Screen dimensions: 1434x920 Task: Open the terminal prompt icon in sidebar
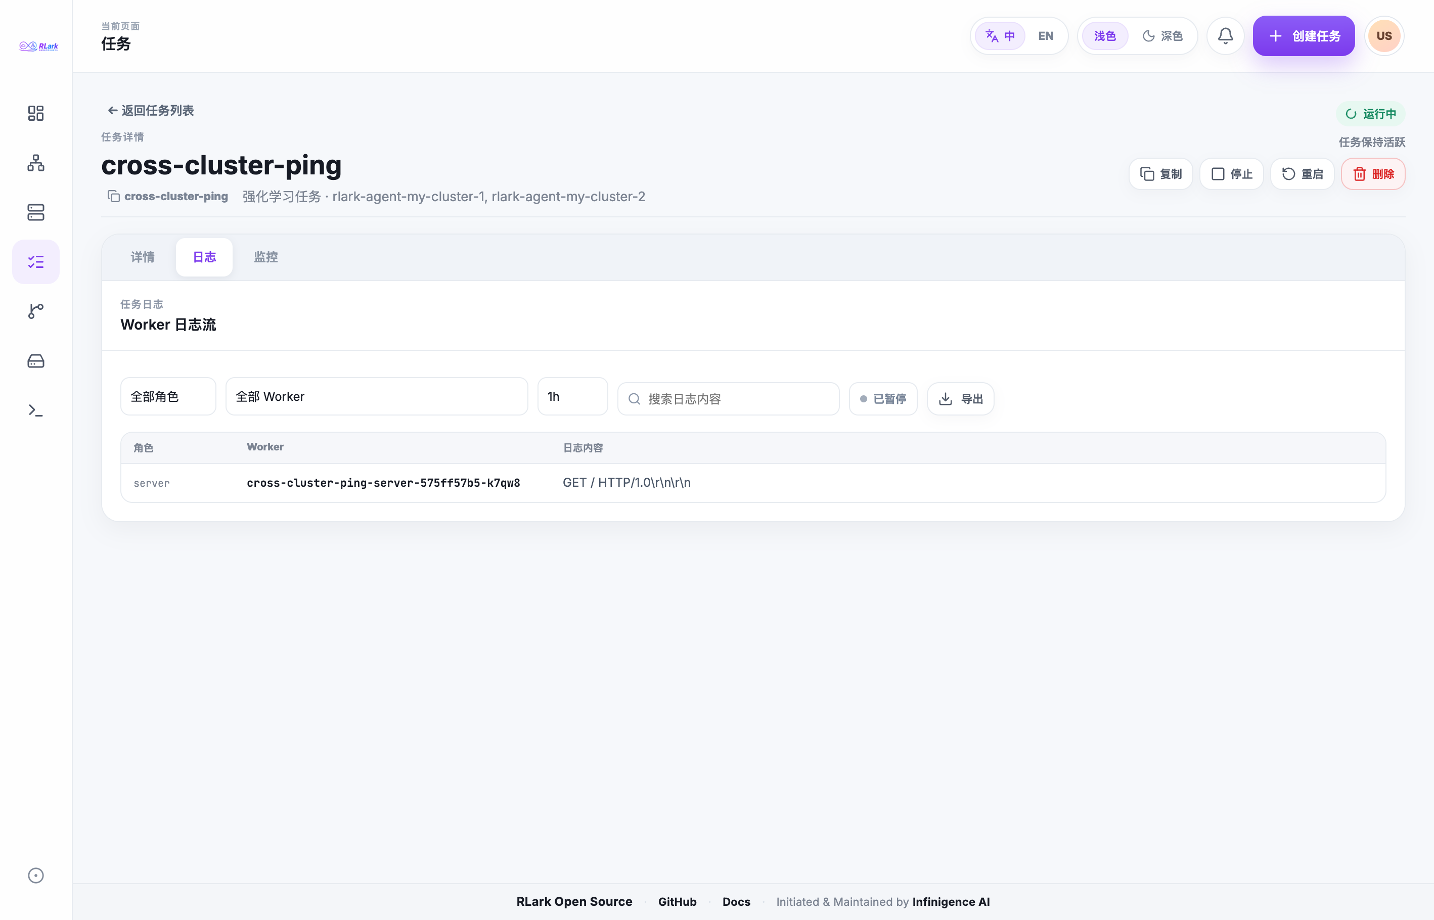tap(36, 410)
